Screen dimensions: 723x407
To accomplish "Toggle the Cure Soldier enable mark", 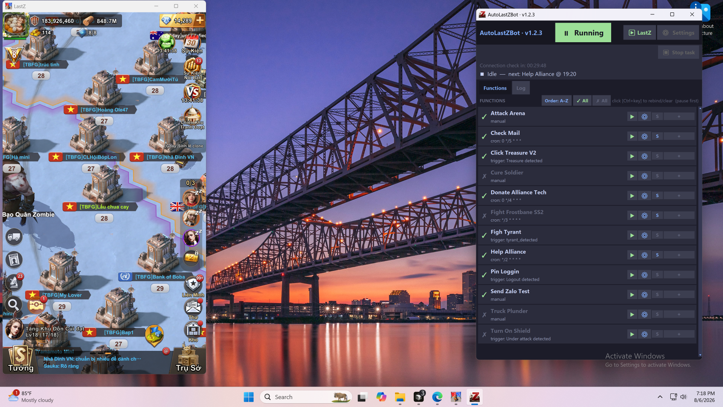I will tap(484, 176).
